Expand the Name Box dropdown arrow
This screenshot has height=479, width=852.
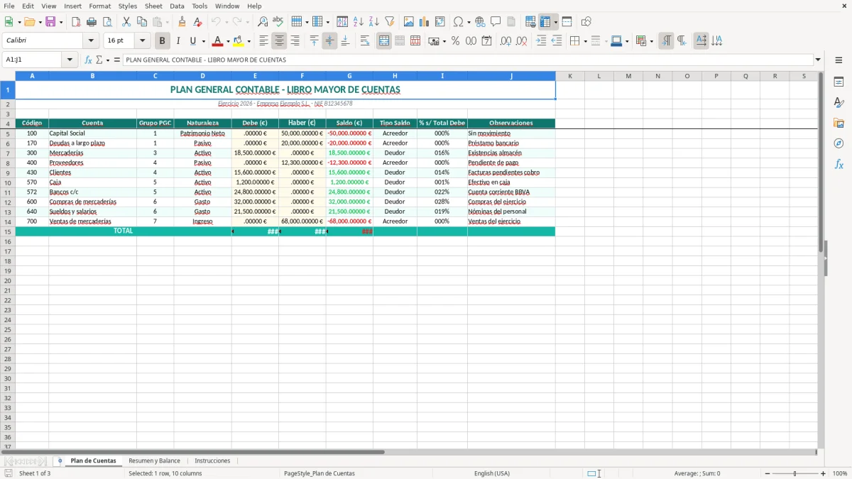pyautogui.click(x=70, y=60)
